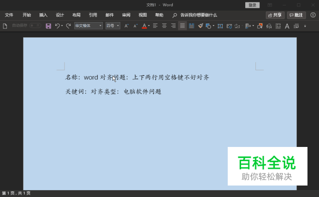Expand the font color dropdown arrow
319x197 pixels.
pos(149,26)
